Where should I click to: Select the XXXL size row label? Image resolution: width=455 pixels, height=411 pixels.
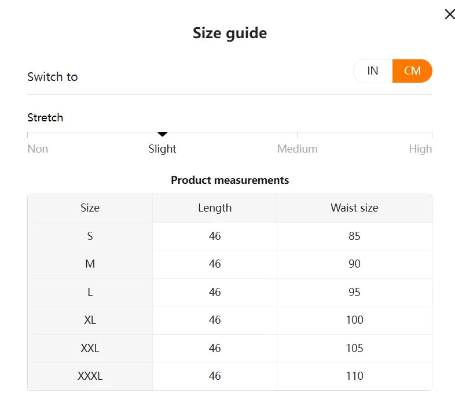(x=90, y=376)
